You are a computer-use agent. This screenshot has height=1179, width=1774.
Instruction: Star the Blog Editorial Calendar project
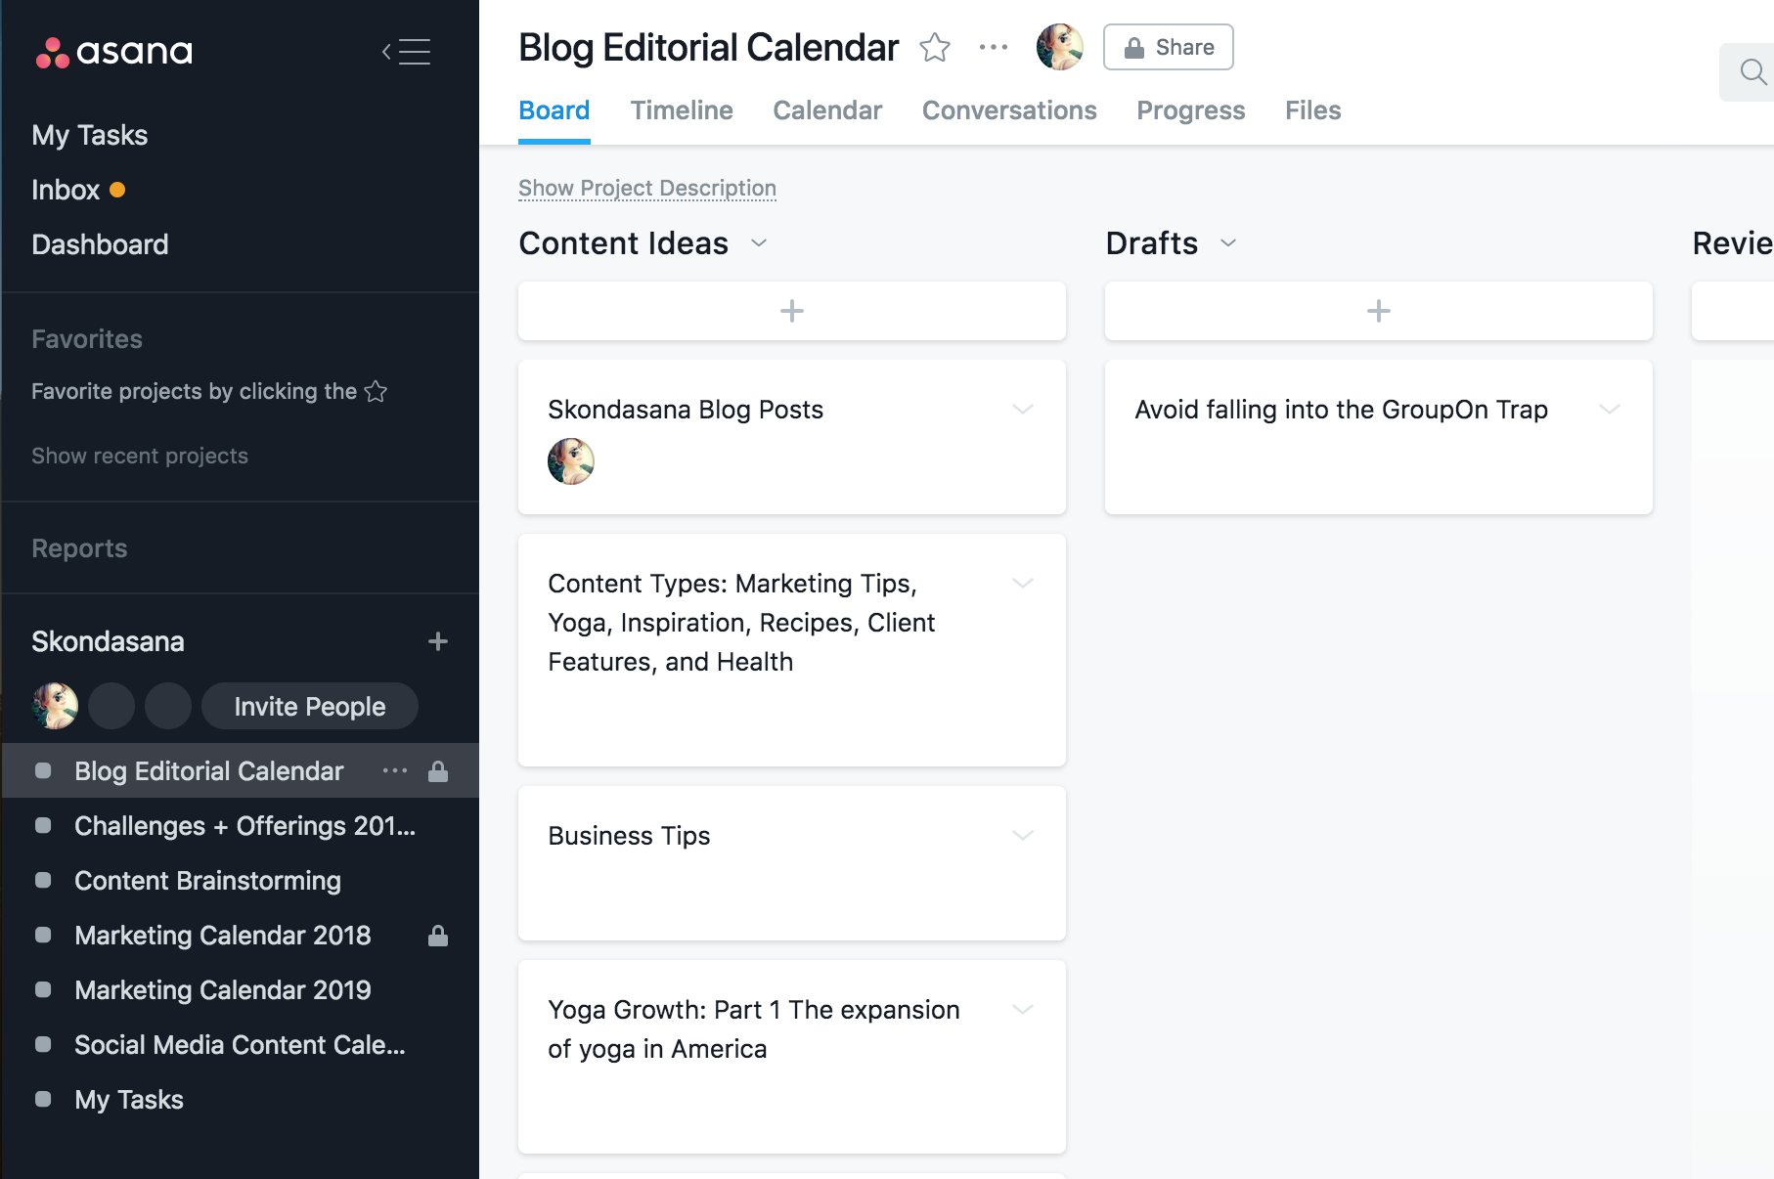[935, 47]
